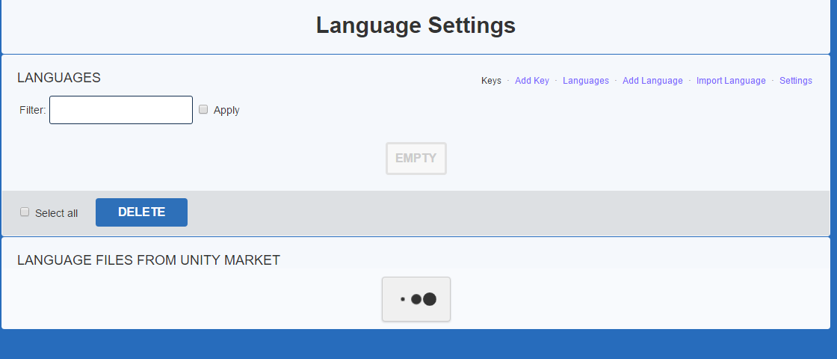The height and width of the screenshot is (359, 837).
Task: Focus the Filter text input field
Action: [121, 110]
